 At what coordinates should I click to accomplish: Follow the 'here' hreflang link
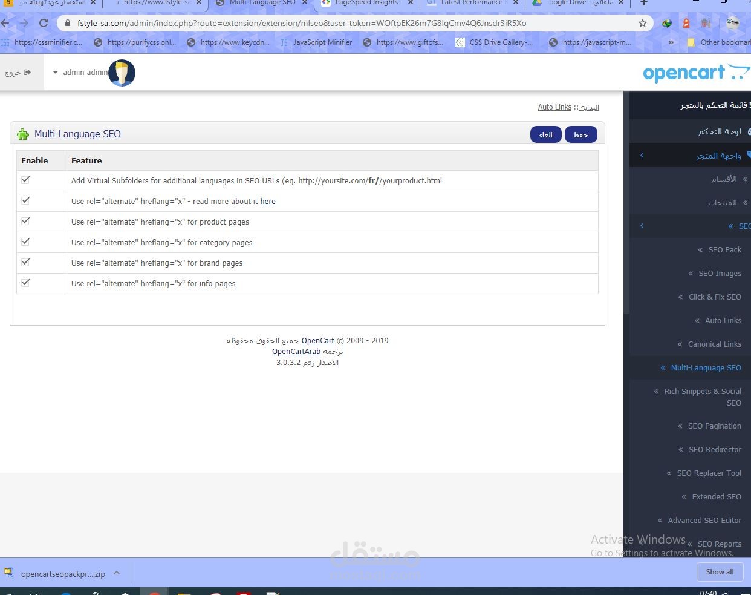coord(268,202)
